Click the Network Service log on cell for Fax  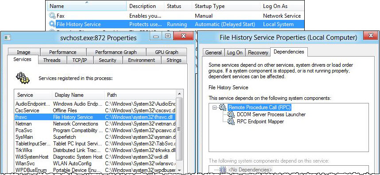pyautogui.click(x=282, y=16)
